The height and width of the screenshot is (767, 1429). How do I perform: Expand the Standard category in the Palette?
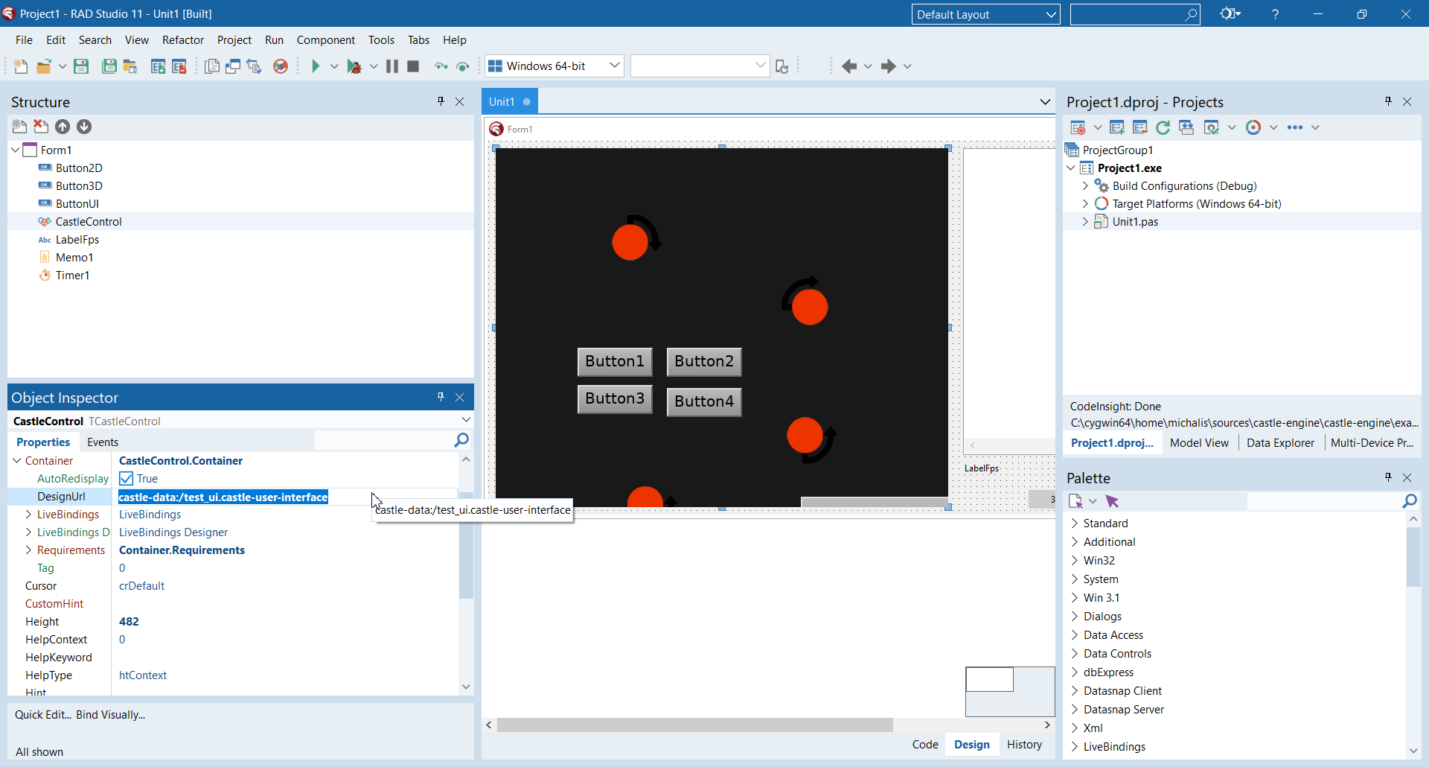pos(1074,523)
